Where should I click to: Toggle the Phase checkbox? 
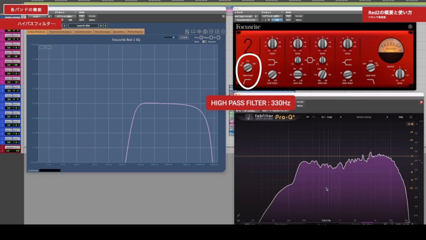point(211,37)
